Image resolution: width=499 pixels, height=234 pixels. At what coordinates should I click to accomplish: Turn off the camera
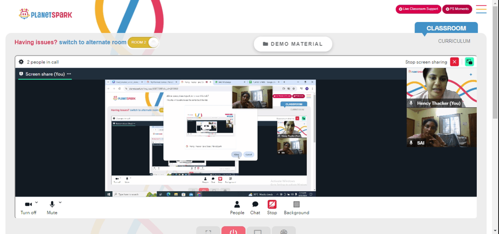28,207
